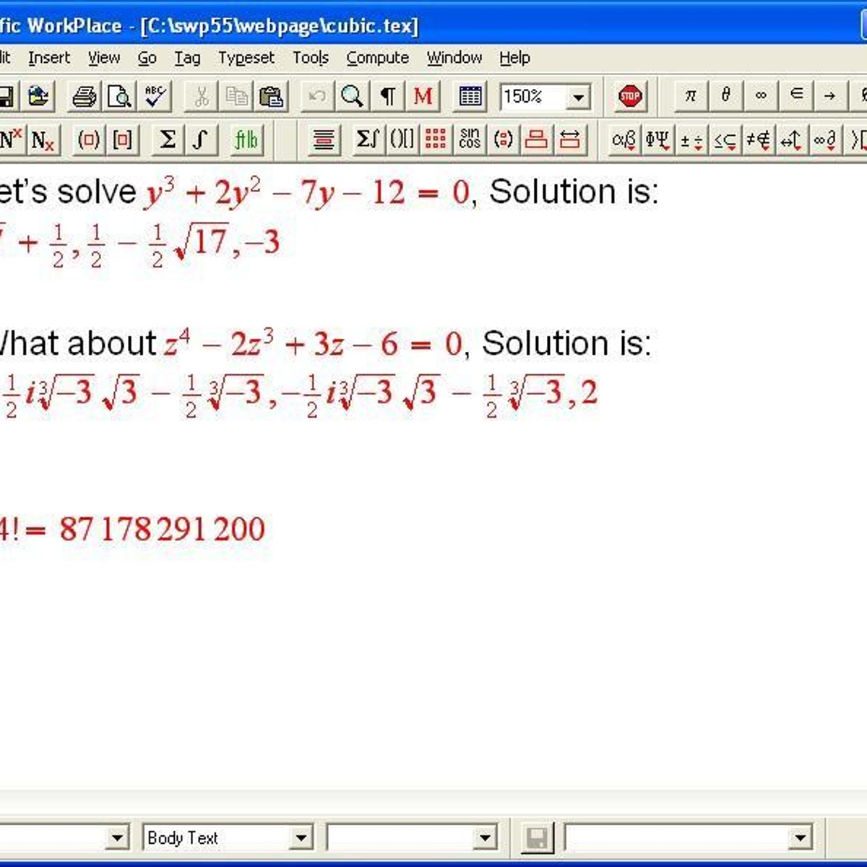This screenshot has width=867, height=867.
Task: Click the Paste clipboard icon
Action: coord(272,96)
